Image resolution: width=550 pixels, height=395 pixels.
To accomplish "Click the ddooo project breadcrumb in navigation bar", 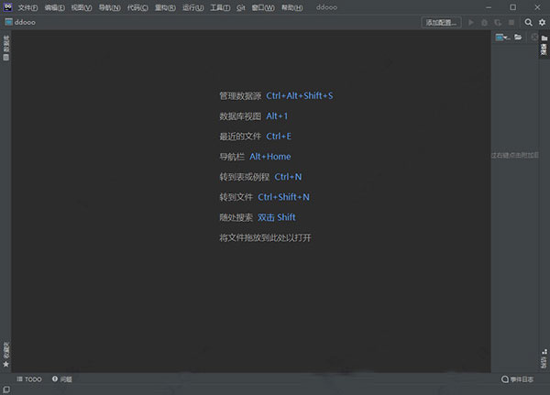I will 20,22.
